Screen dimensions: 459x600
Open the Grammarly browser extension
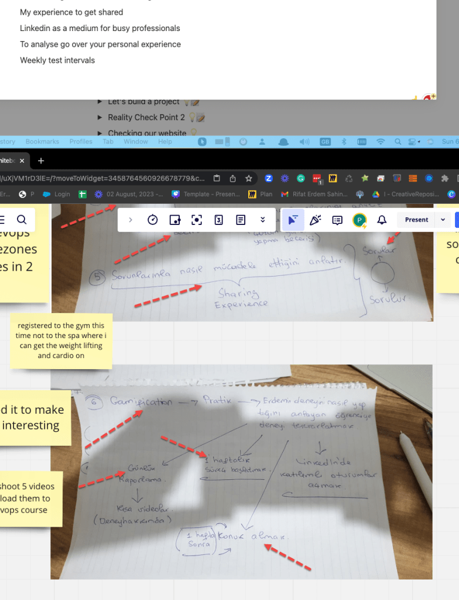301,178
